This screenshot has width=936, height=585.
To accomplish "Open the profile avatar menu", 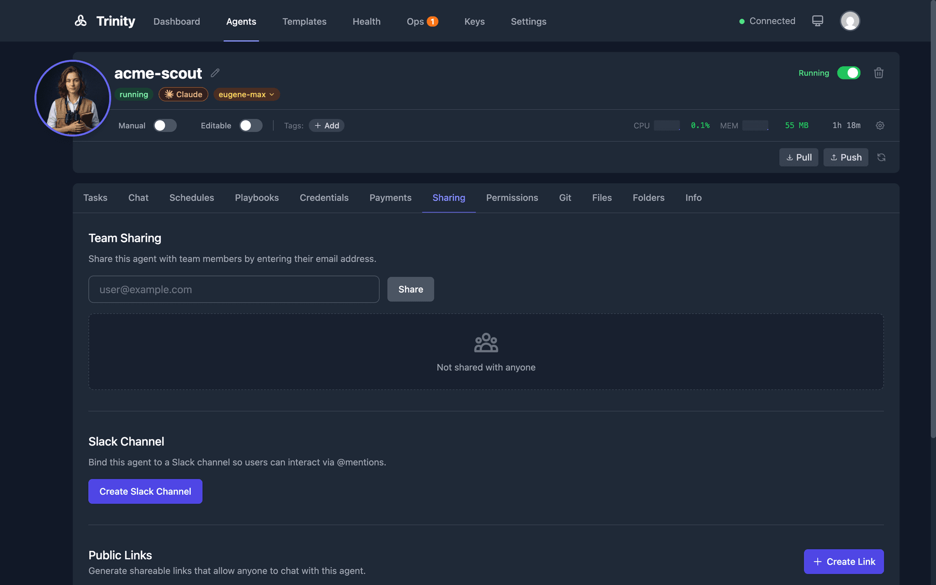I will 850,20.
